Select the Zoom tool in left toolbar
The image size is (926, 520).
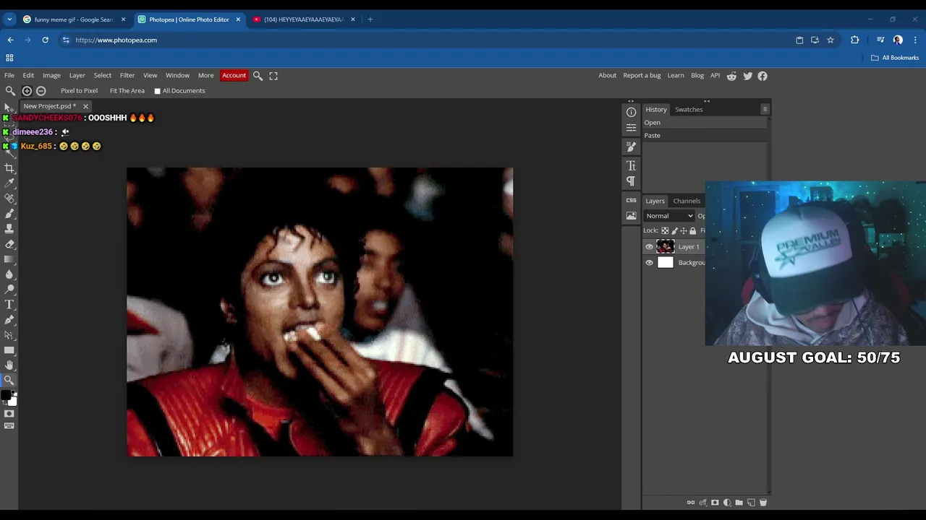(9, 380)
